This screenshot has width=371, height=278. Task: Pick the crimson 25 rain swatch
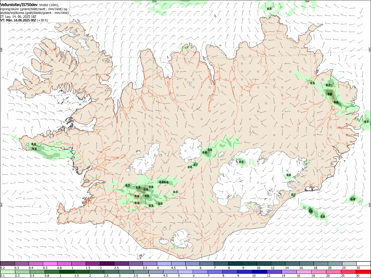click(x=348, y=272)
